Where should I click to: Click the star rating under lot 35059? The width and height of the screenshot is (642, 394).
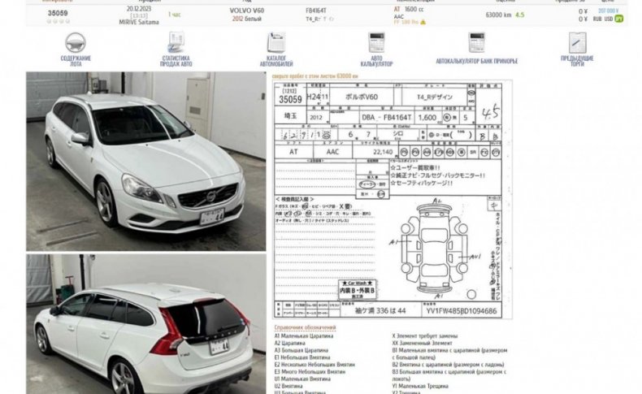pos(59,21)
